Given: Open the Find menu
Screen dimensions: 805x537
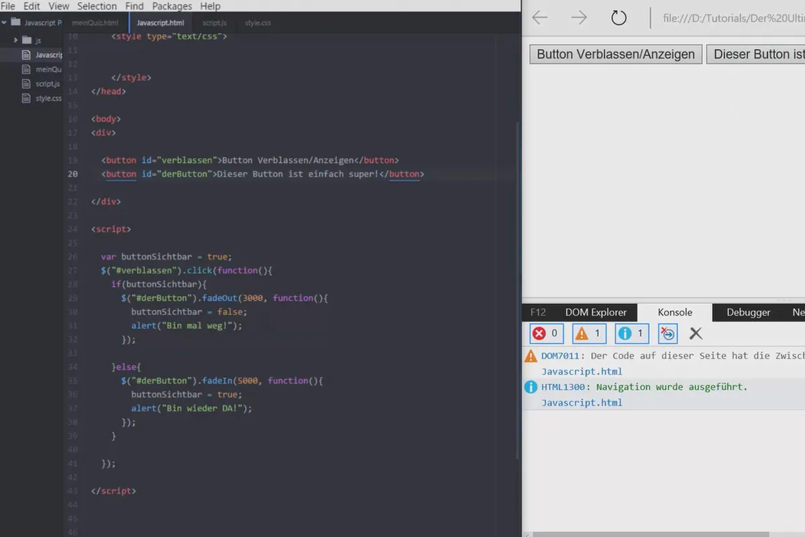Looking at the screenshot, I should tap(134, 6).
